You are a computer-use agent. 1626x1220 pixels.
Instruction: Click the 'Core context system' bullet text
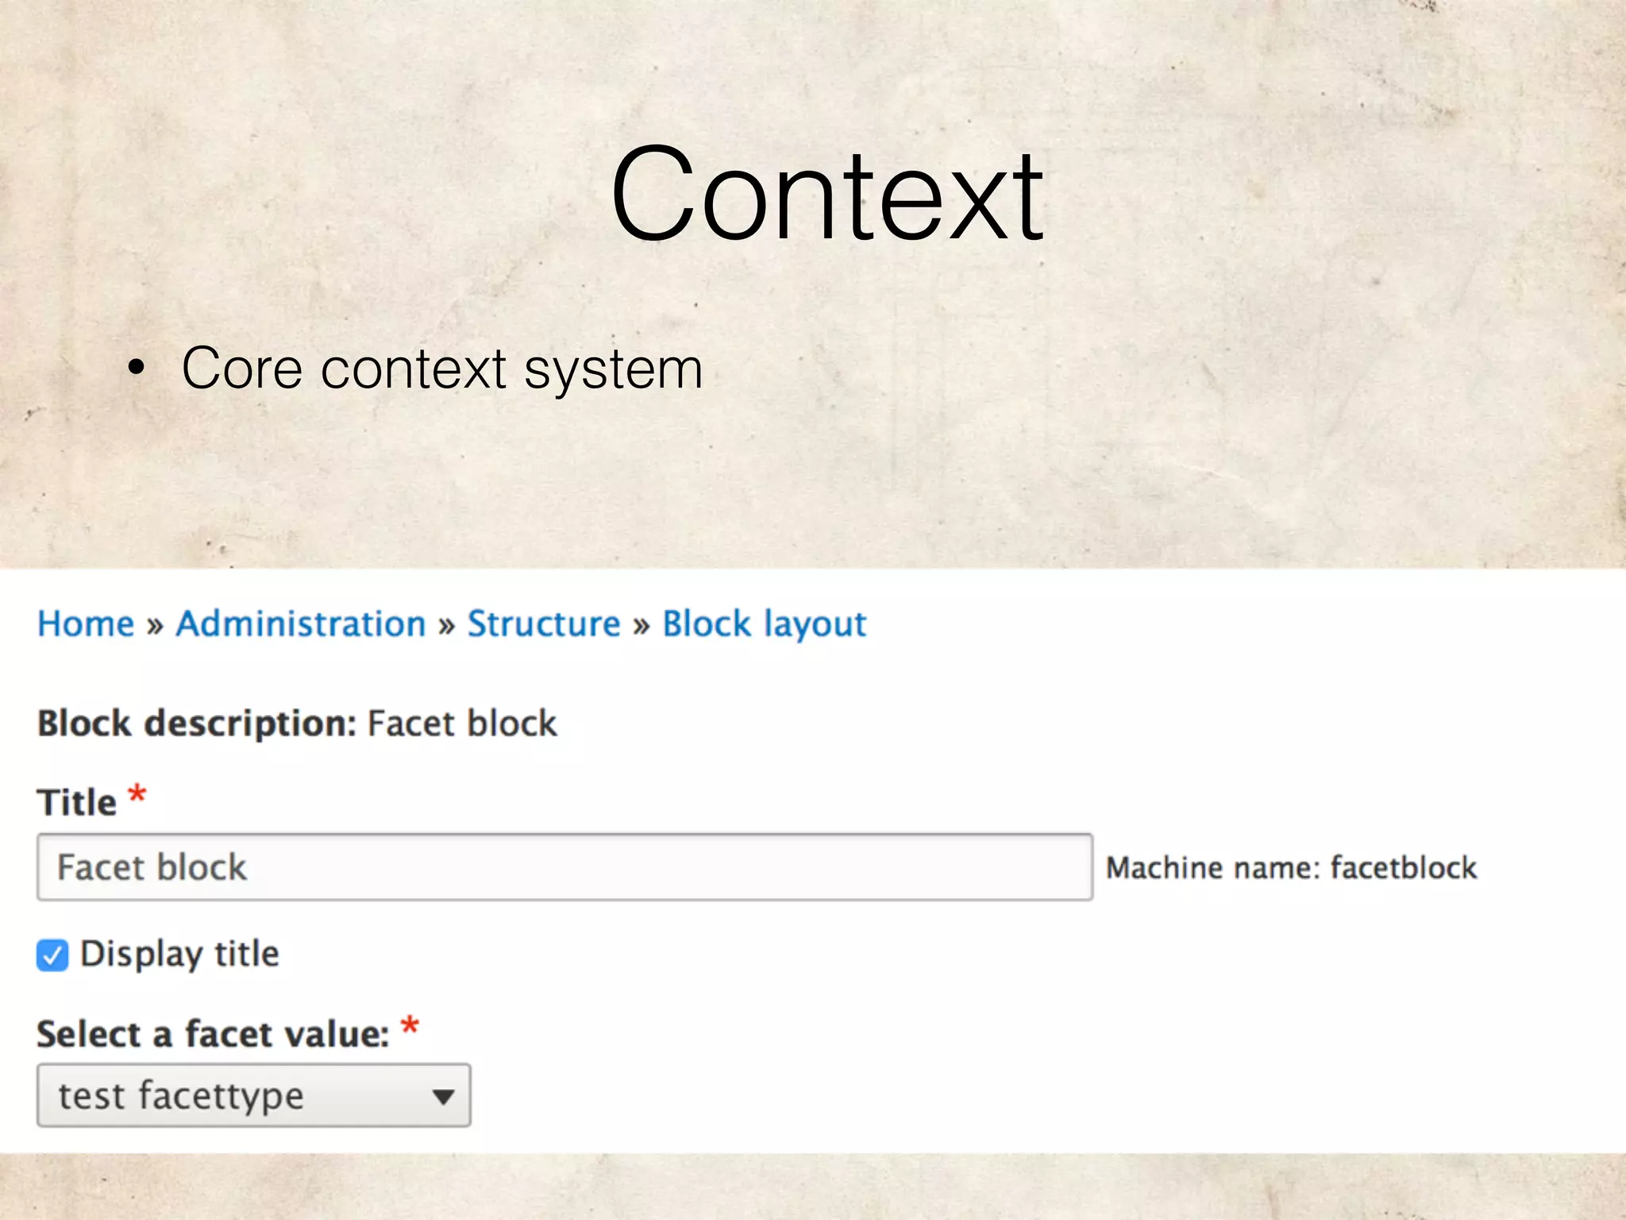click(x=442, y=369)
